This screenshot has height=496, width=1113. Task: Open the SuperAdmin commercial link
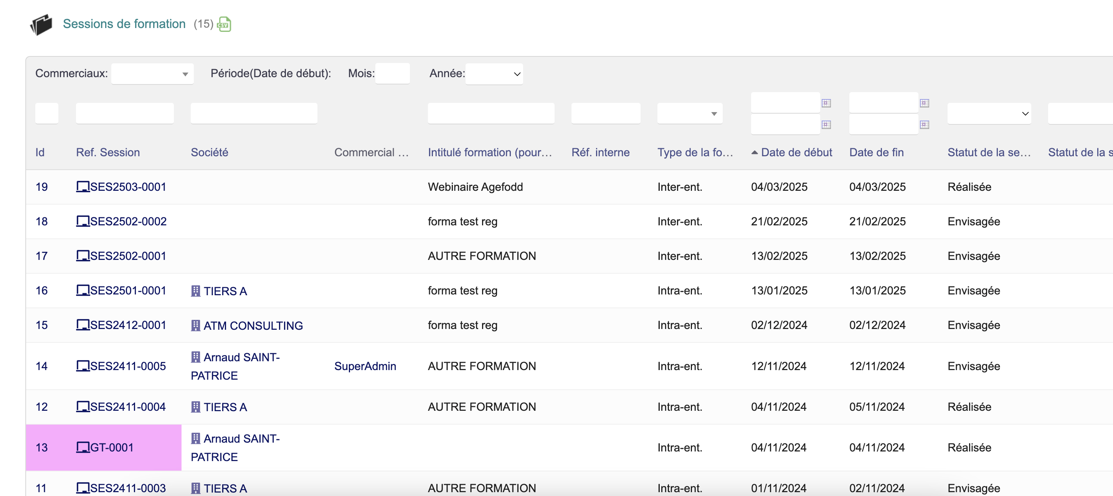(x=365, y=366)
